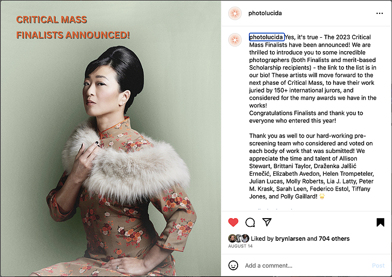The height and width of the screenshot is (277, 392).
Task: Unlike the post with the red heart
Action: click(233, 222)
